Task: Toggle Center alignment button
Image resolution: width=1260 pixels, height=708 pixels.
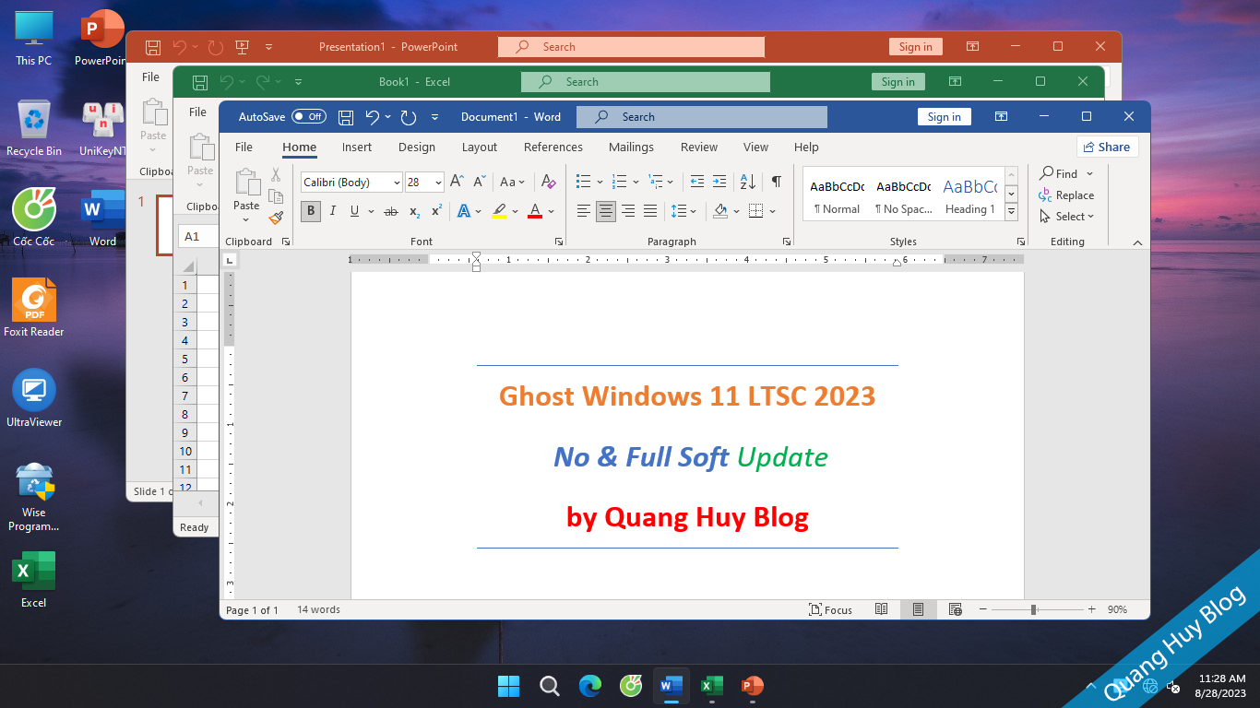Action: click(x=605, y=211)
